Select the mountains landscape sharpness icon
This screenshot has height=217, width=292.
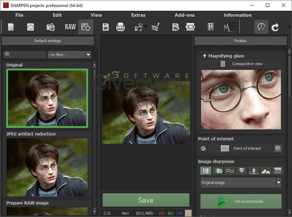point(265,171)
